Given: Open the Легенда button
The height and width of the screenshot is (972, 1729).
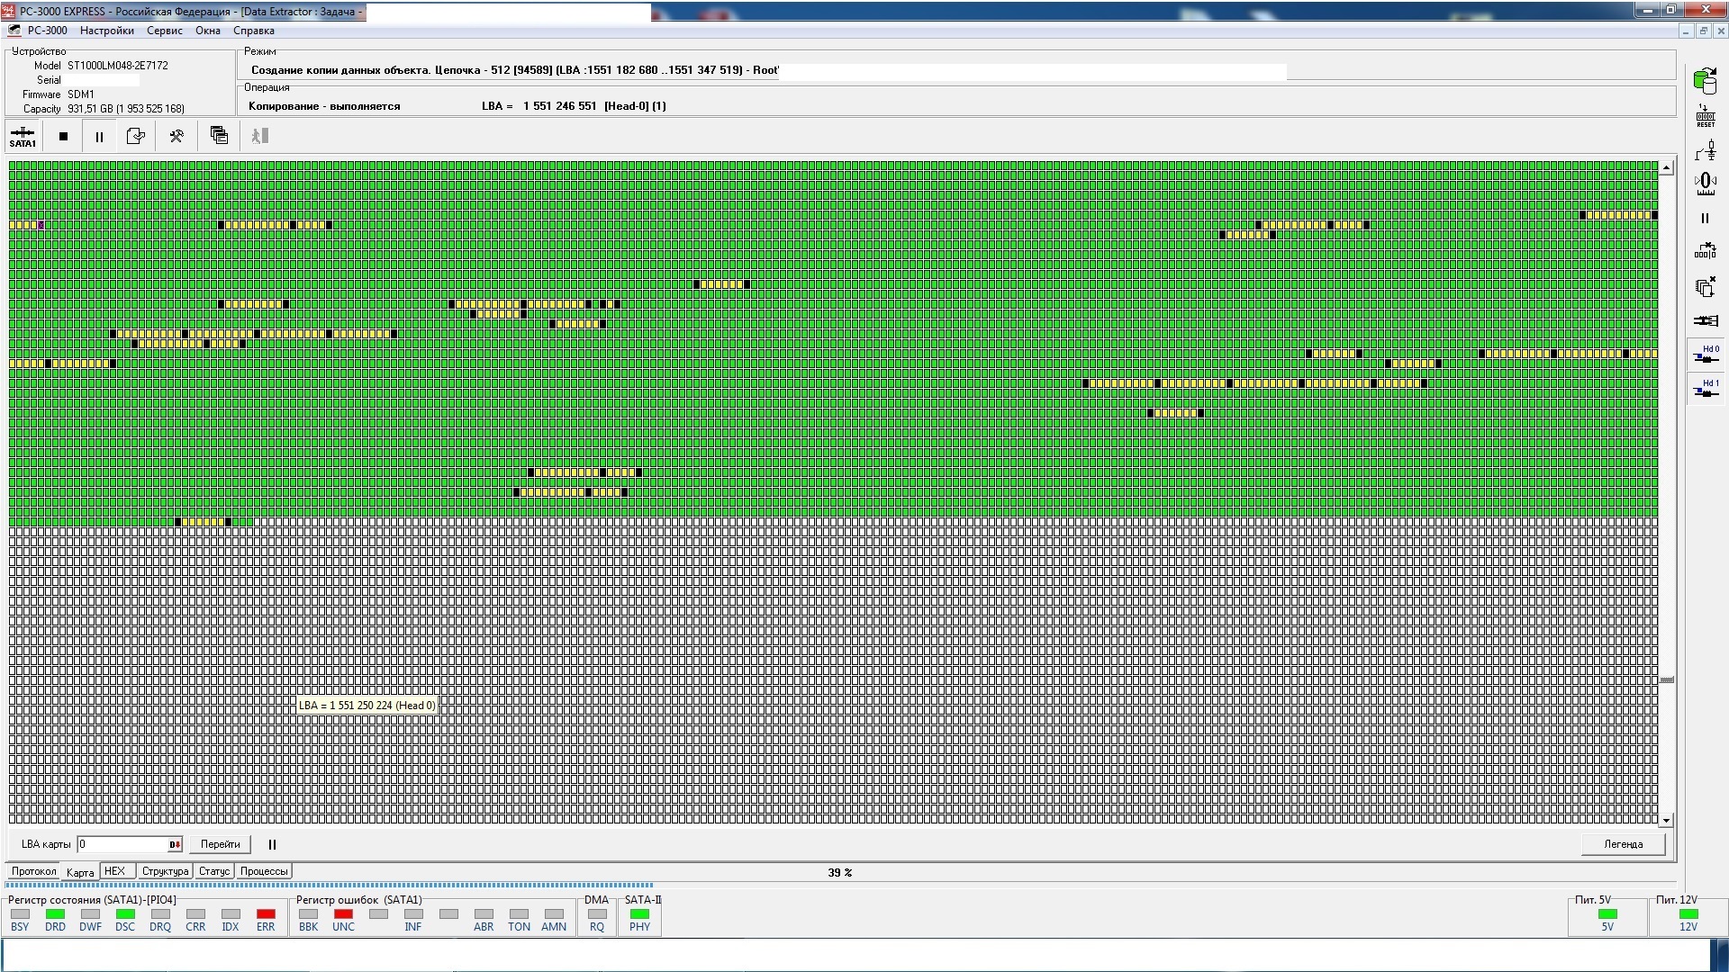Looking at the screenshot, I should tap(1623, 844).
